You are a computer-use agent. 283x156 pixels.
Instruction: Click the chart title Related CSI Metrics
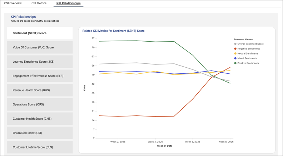click(113, 31)
